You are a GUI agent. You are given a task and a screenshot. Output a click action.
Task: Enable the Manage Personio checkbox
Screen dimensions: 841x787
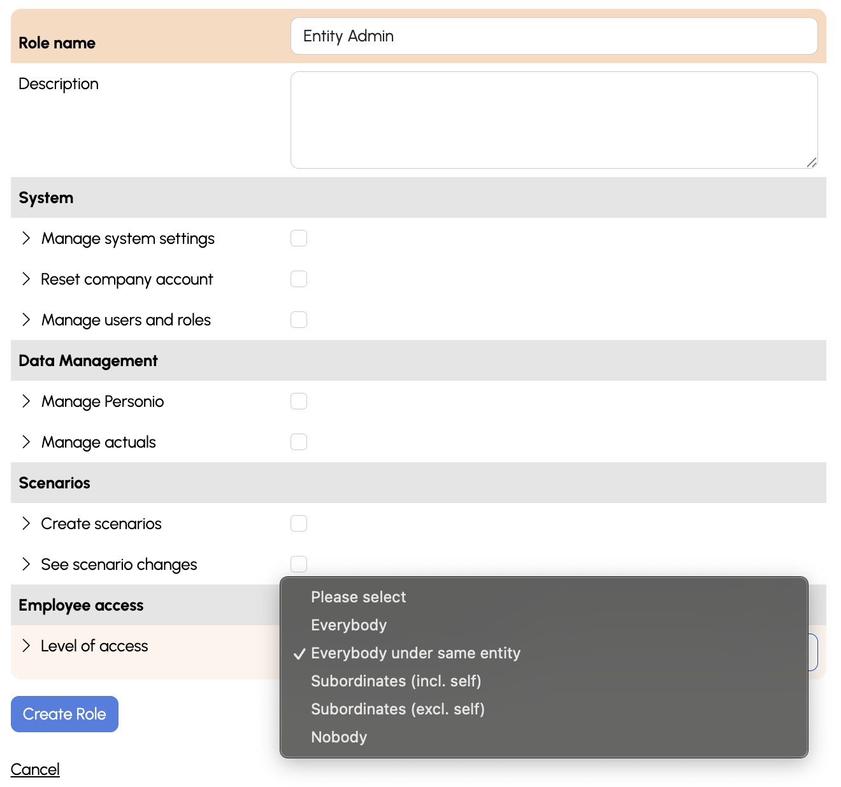(x=299, y=401)
